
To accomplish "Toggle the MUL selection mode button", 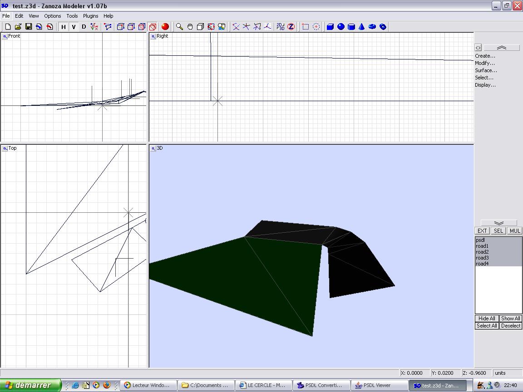I will (515, 230).
